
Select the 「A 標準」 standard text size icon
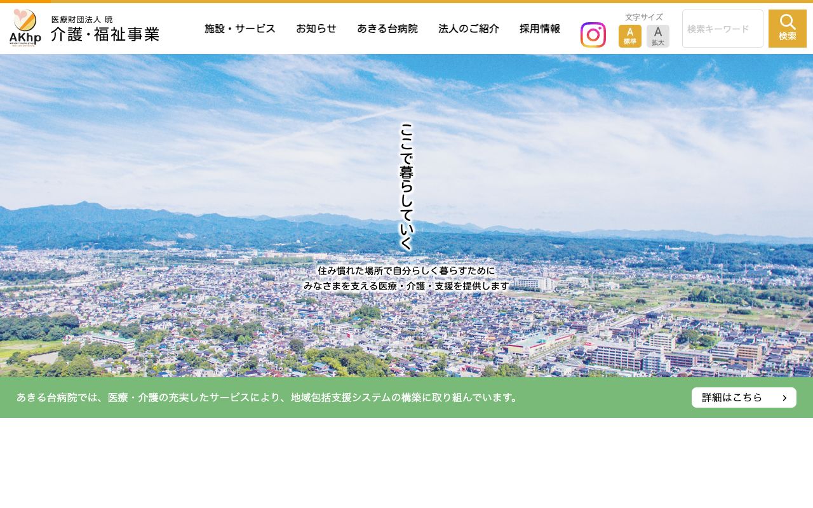630,36
